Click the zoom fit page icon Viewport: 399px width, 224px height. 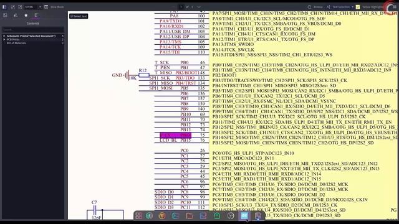[12, 7]
